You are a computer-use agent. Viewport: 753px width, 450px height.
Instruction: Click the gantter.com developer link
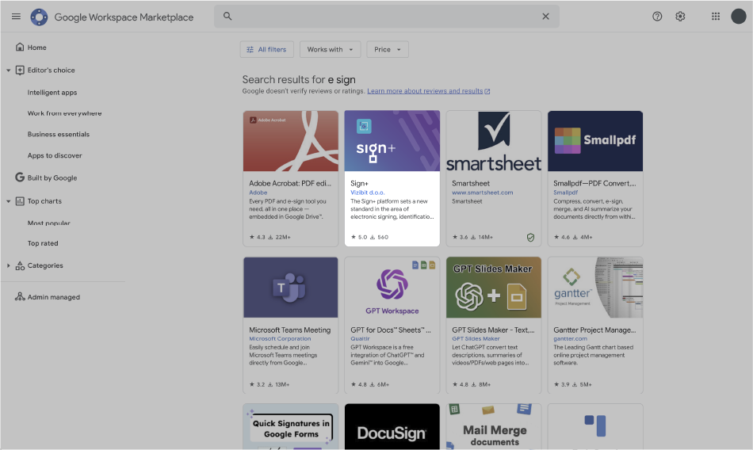[570, 338]
